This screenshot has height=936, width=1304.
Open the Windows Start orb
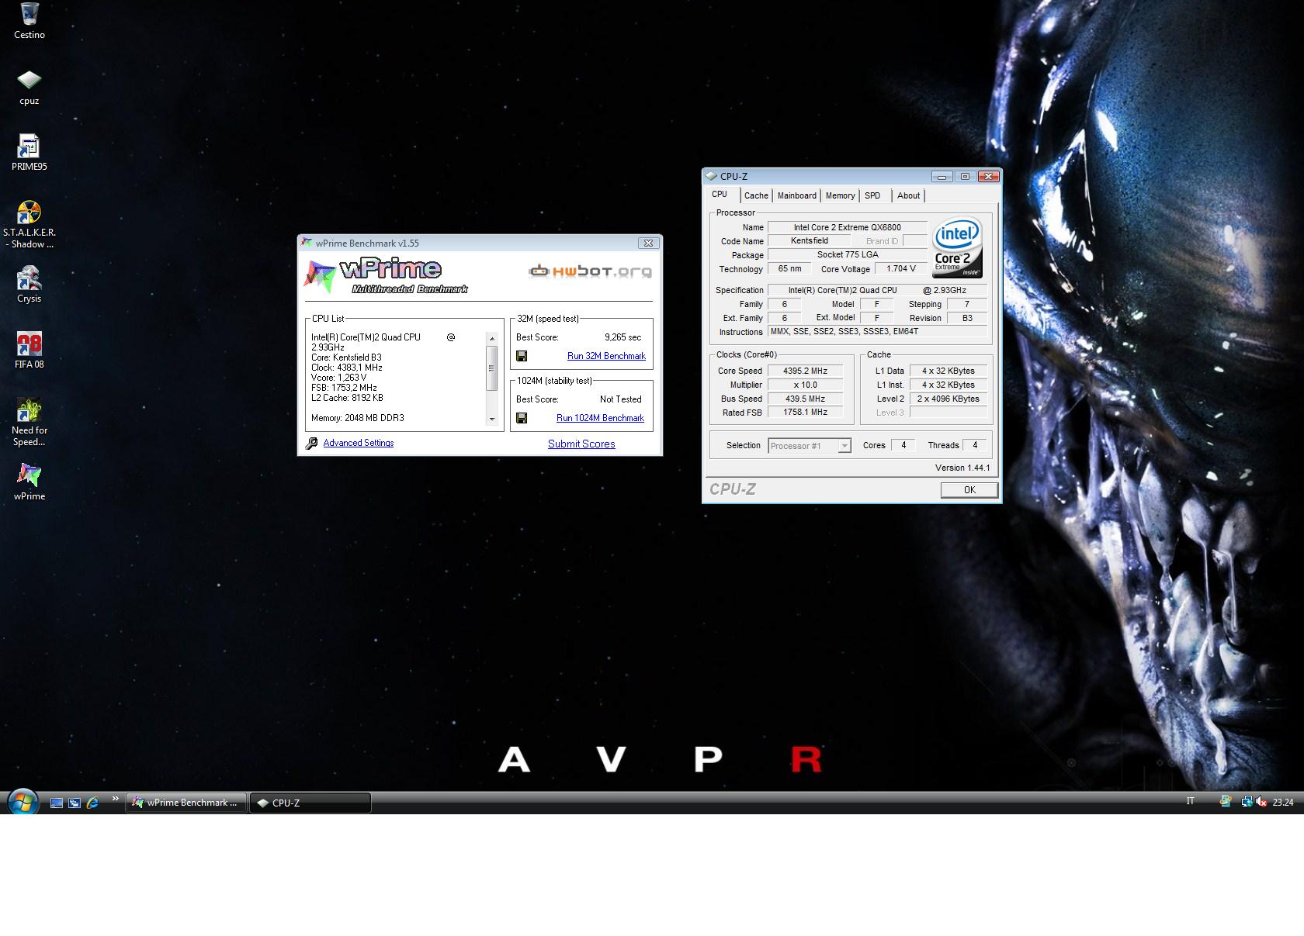23,802
